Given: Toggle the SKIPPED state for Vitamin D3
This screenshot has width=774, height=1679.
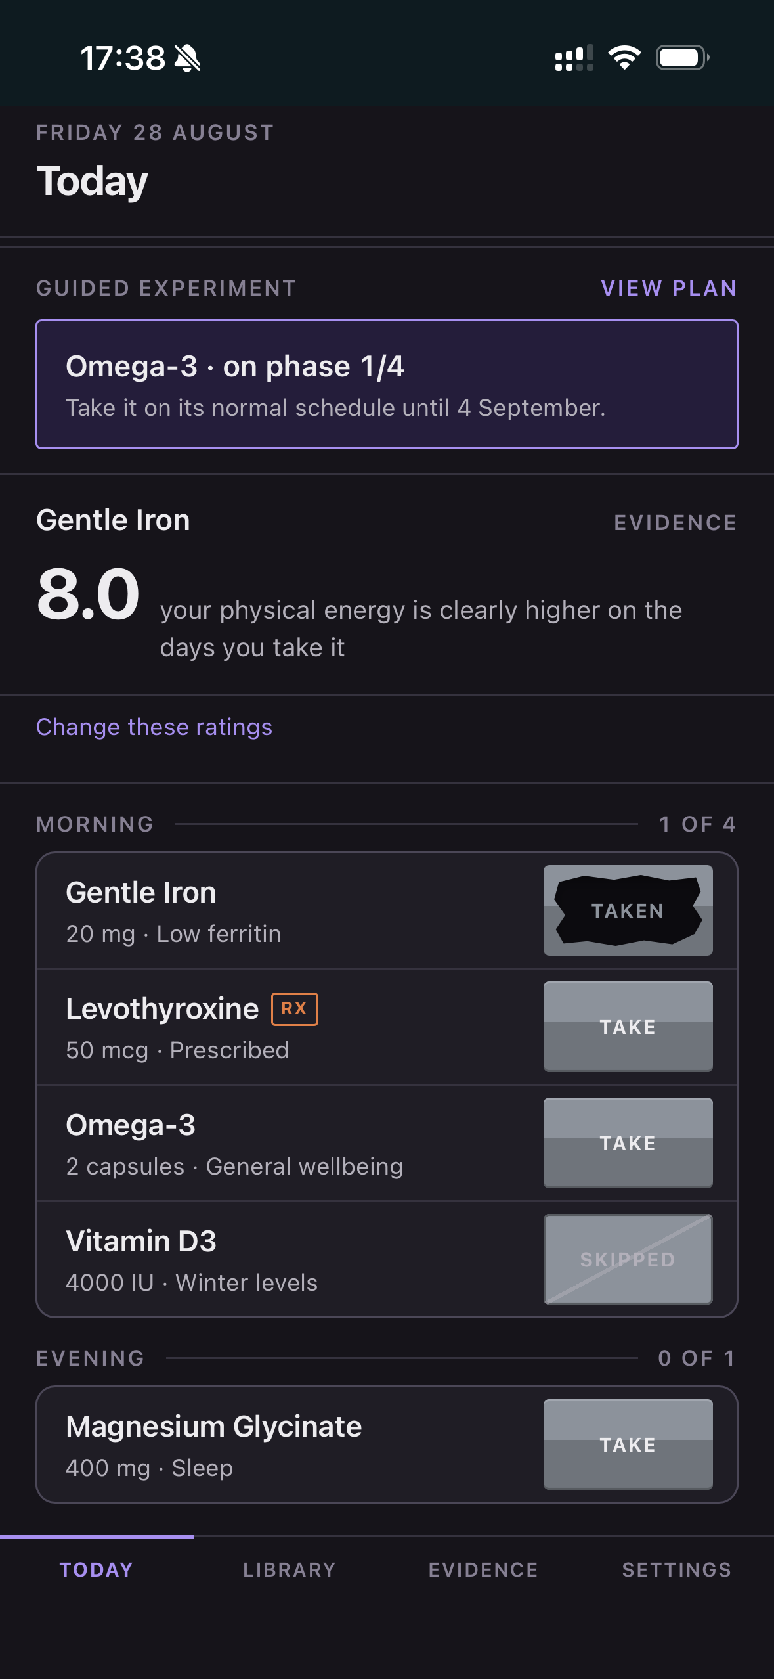Looking at the screenshot, I should tap(628, 1259).
